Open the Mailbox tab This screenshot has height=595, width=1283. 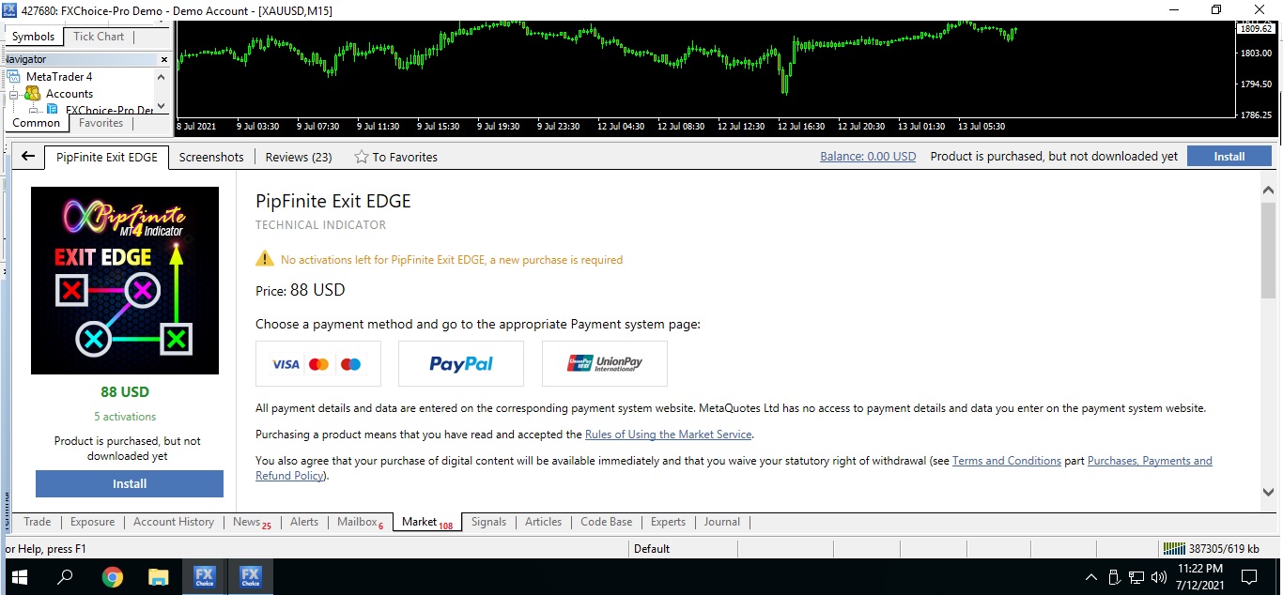click(x=360, y=522)
